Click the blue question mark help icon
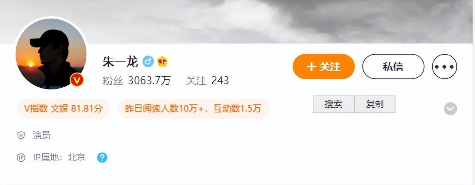475x185 pixels. click(x=102, y=158)
